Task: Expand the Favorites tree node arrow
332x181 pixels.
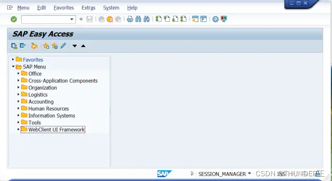Action: click(x=13, y=60)
